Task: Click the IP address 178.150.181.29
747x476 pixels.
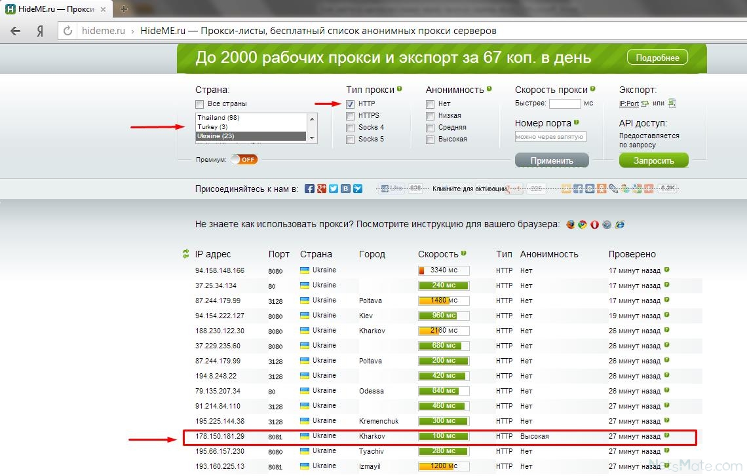Action: point(220,436)
